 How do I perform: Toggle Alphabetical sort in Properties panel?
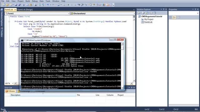[x=174, y=17]
